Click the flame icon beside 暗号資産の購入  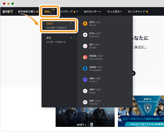point(37,12)
